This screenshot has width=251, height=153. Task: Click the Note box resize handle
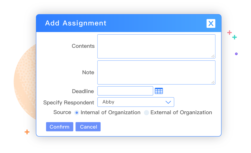coord(213,82)
